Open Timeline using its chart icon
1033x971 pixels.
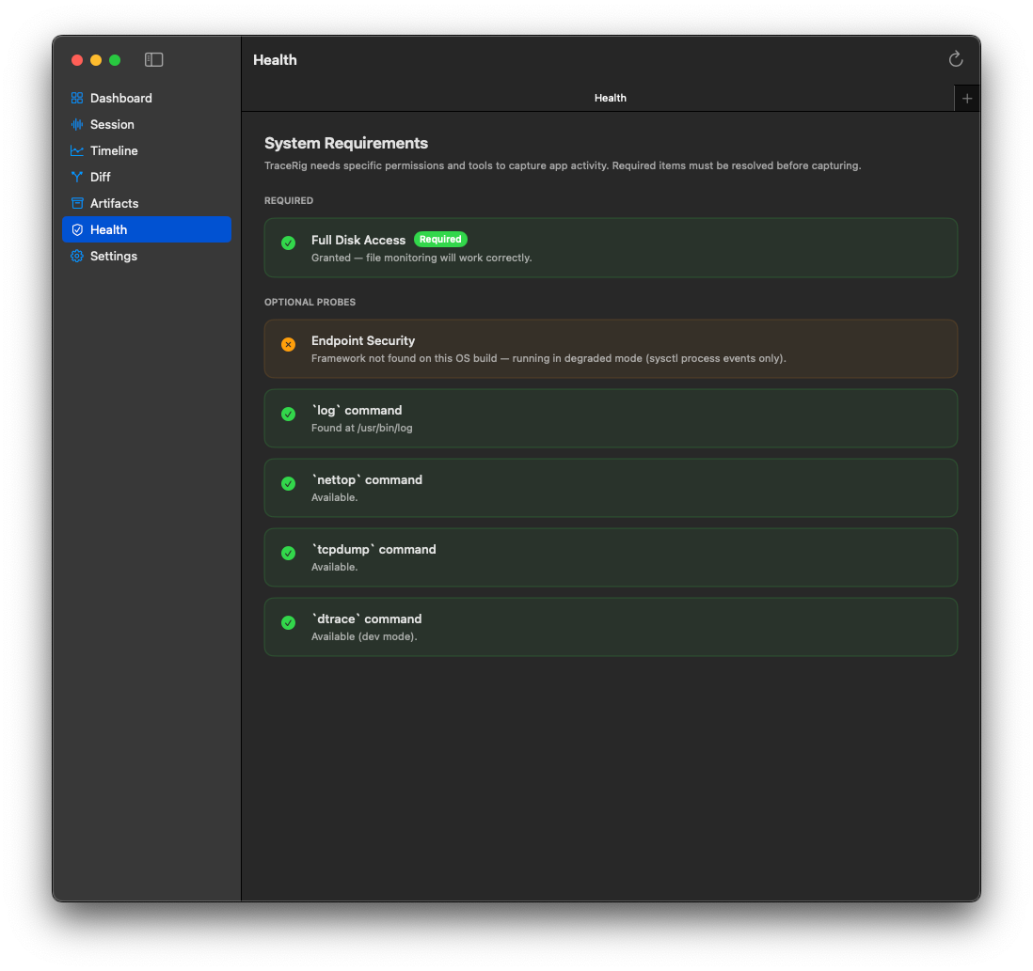[75, 150]
